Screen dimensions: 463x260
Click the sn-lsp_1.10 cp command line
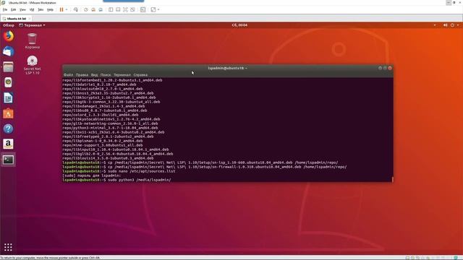pos(200,162)
